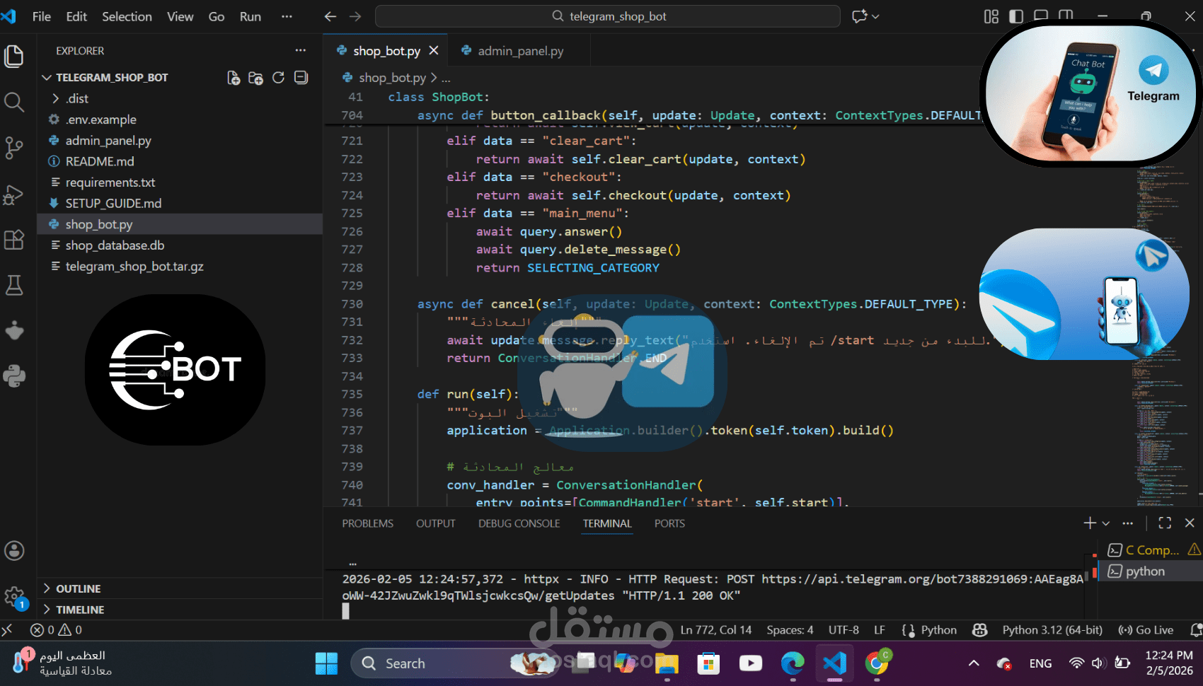Close the terminal panel
This screenshot has height=686, width=1203.
[1190, 523]
